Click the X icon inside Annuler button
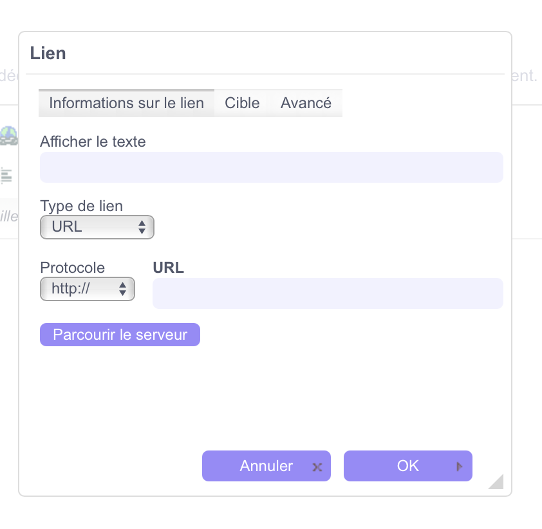The width and height of the screenshot is (542, 529). 317,467
